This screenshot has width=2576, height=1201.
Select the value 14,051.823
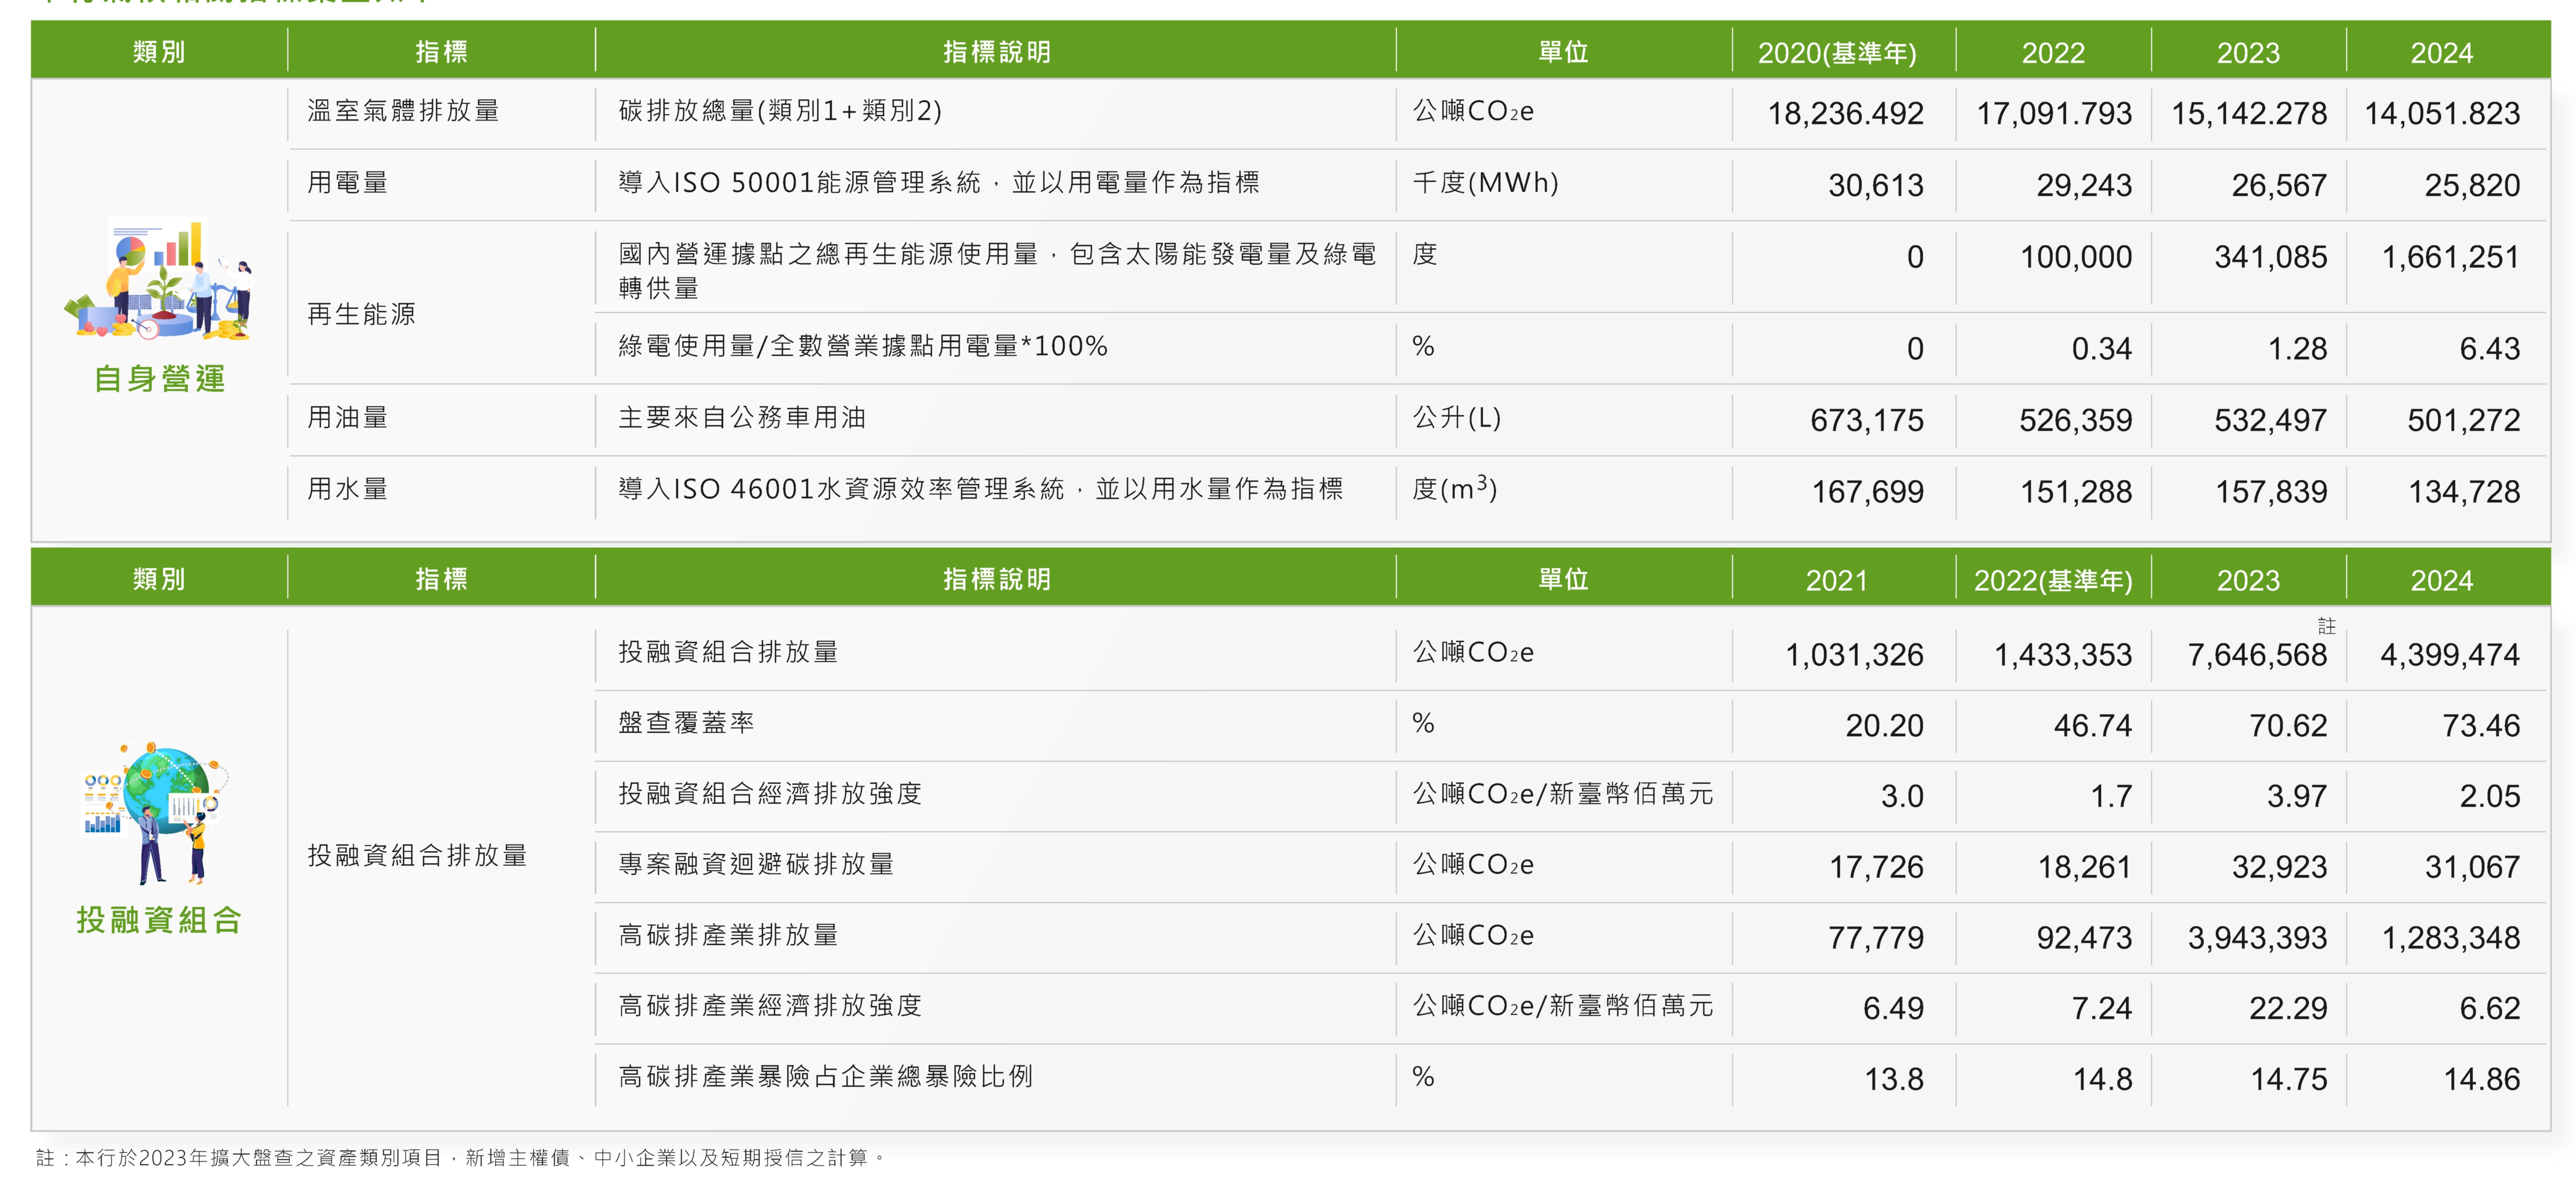pyautogui.click(x=2442, y=114)
